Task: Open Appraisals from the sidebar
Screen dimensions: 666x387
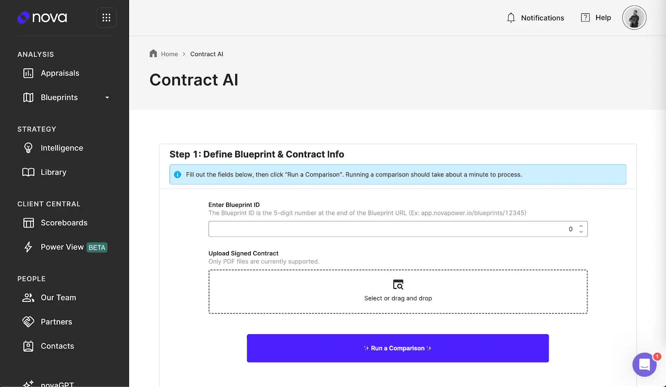Action: (60, 73)
